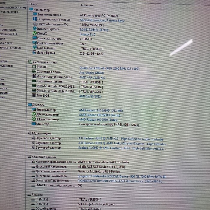Click the C: (NTFS) partition icon
The width and height of the screenshot is (210, 210).
[33, 199]
